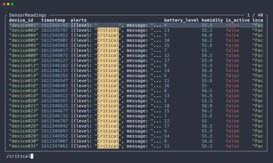Screen dimensions: 273x163
Task: Click timestamp value 1612346512
Action: 55,96
